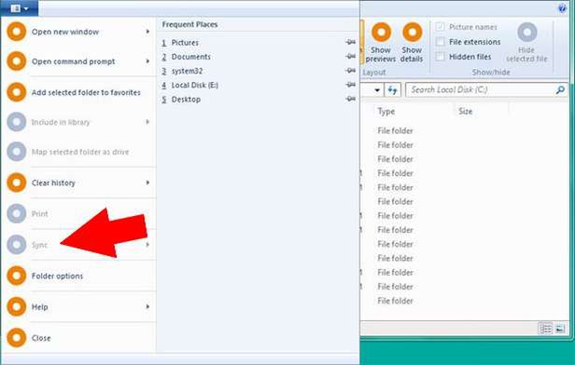Toggle the File extensions checkbox
Viewport: 575px width, 365px height.
click(441, 42)
